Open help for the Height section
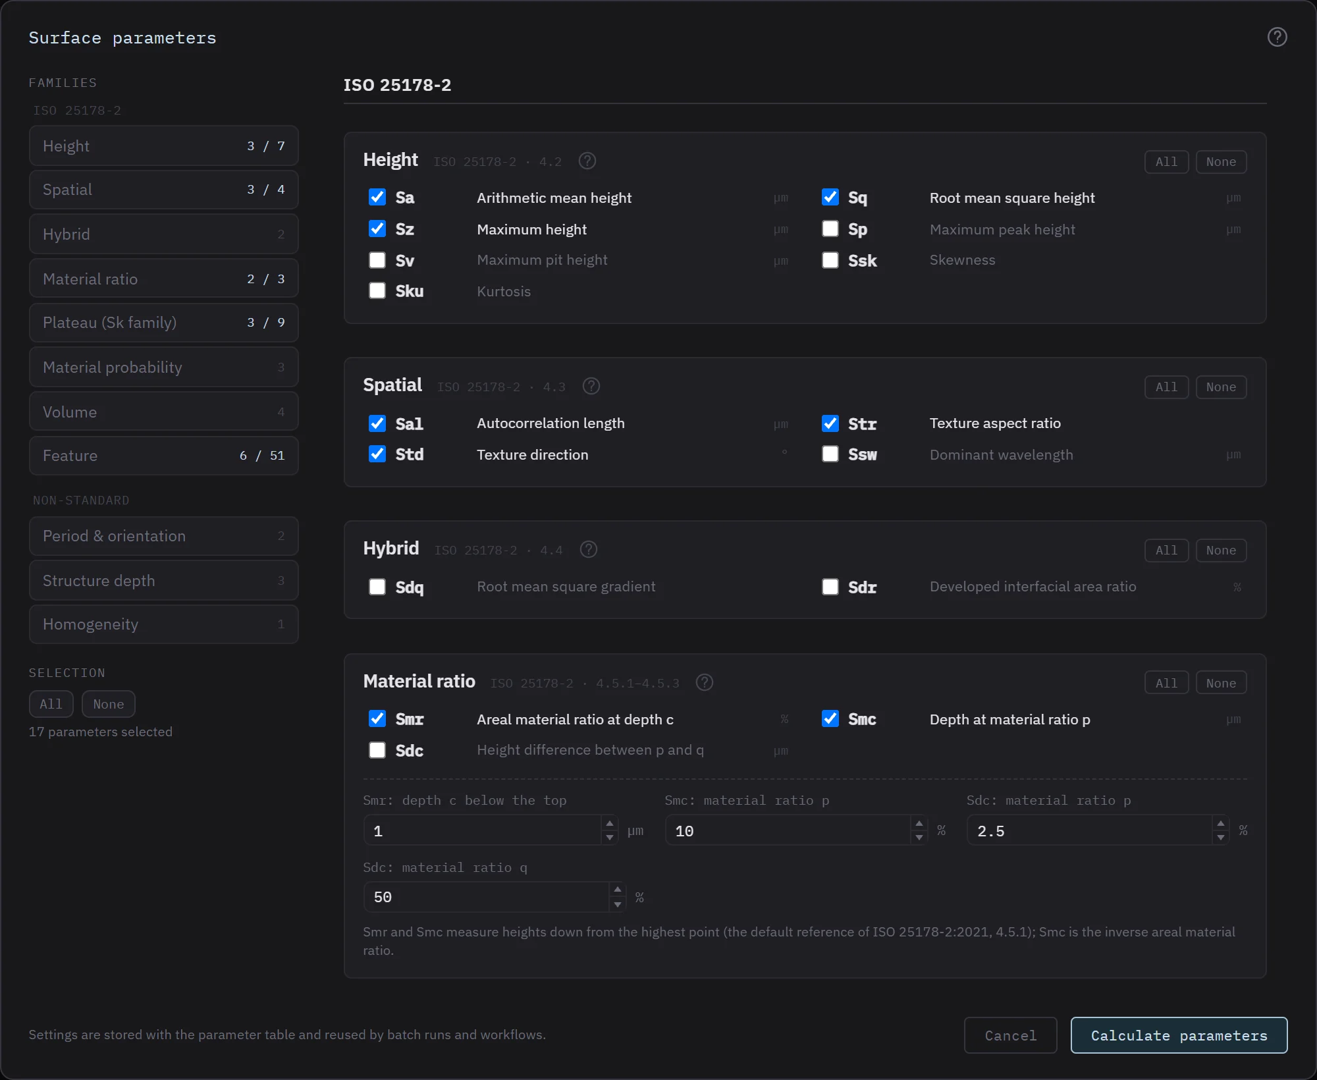Screen dimensions: 1317x1080 (x=587, y=161)
